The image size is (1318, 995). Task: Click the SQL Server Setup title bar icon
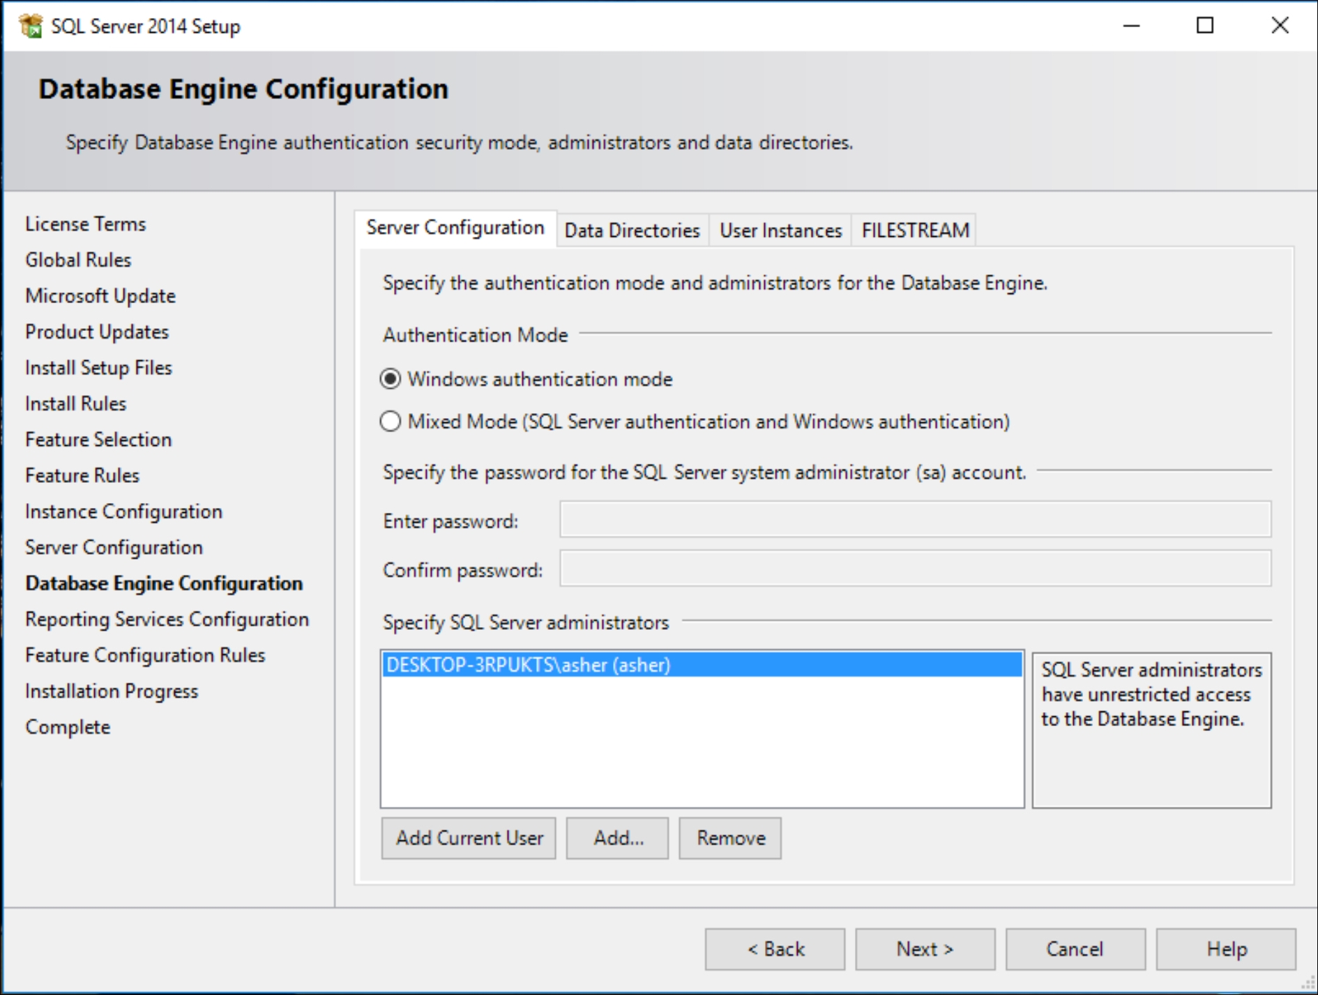(31, 26)
